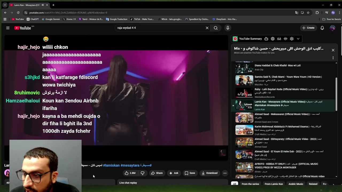
Task: Click install app icon in address bar
Action: point(302,13)
